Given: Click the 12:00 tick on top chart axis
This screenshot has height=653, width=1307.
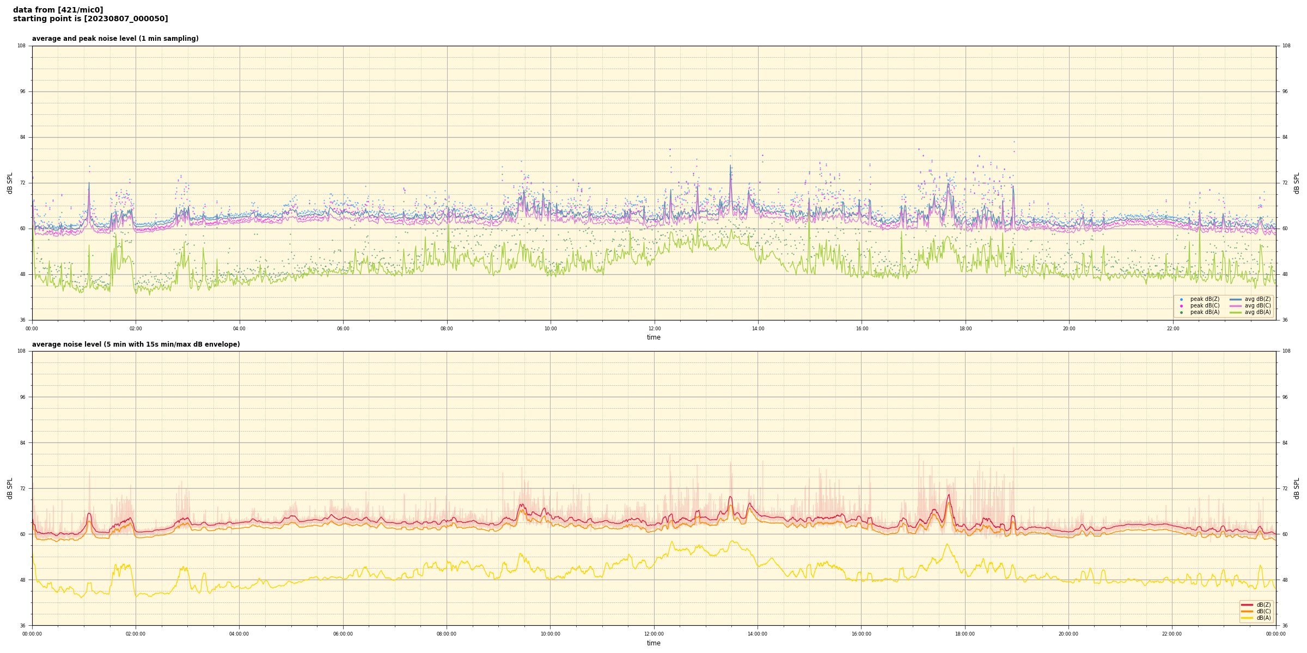Looking at the screenshot, I should click(654, 329).
